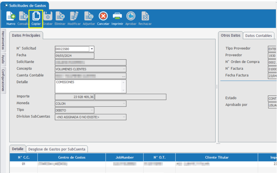The height and width of the screenshot is (173, 277).
Task: Click the Consultar toolbar icon
Action: pyautogui.click(x=23, y=16)
